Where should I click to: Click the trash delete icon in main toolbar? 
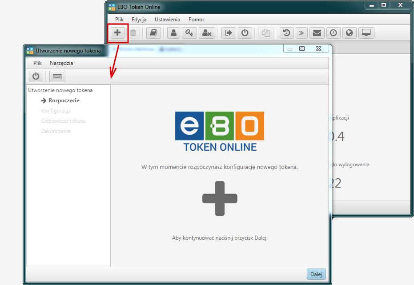coord(133,33)
